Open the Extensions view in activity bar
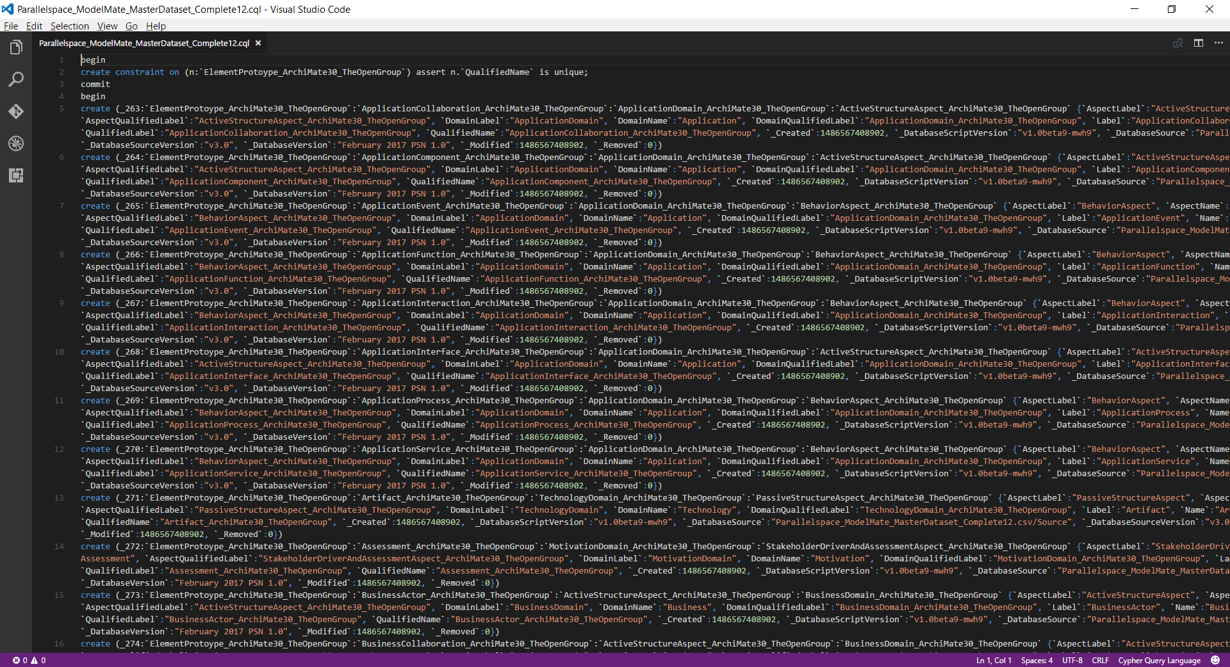The image size is (1230, 667). coord(16,175)
